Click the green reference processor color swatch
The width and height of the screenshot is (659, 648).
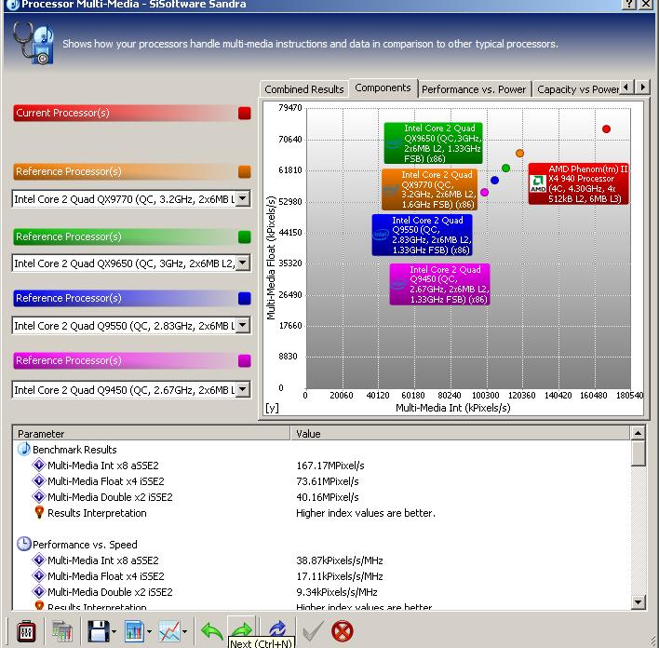(x=244, y=236)
